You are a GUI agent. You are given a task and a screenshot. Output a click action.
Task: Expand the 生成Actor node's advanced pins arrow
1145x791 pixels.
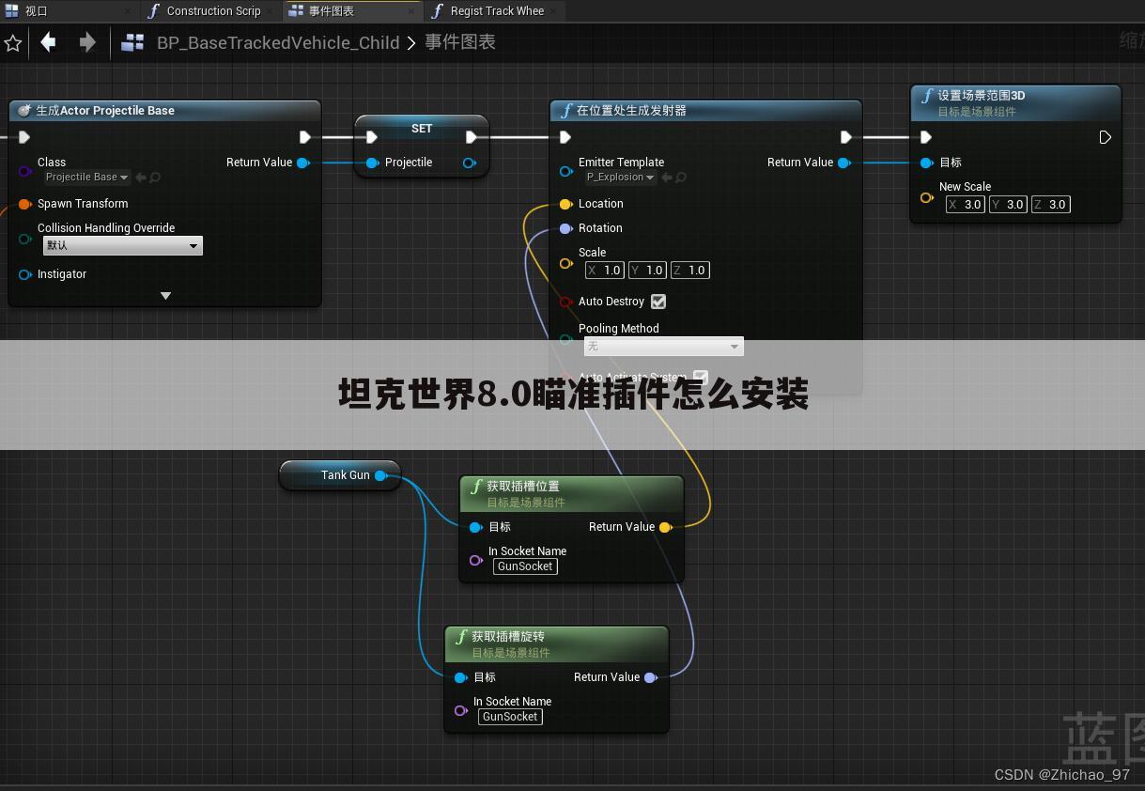(165, 296)
